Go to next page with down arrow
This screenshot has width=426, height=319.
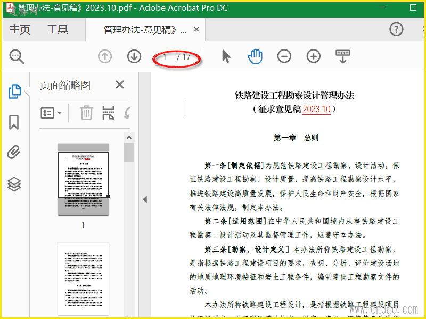pyautogui.click(x=134, y=57)
